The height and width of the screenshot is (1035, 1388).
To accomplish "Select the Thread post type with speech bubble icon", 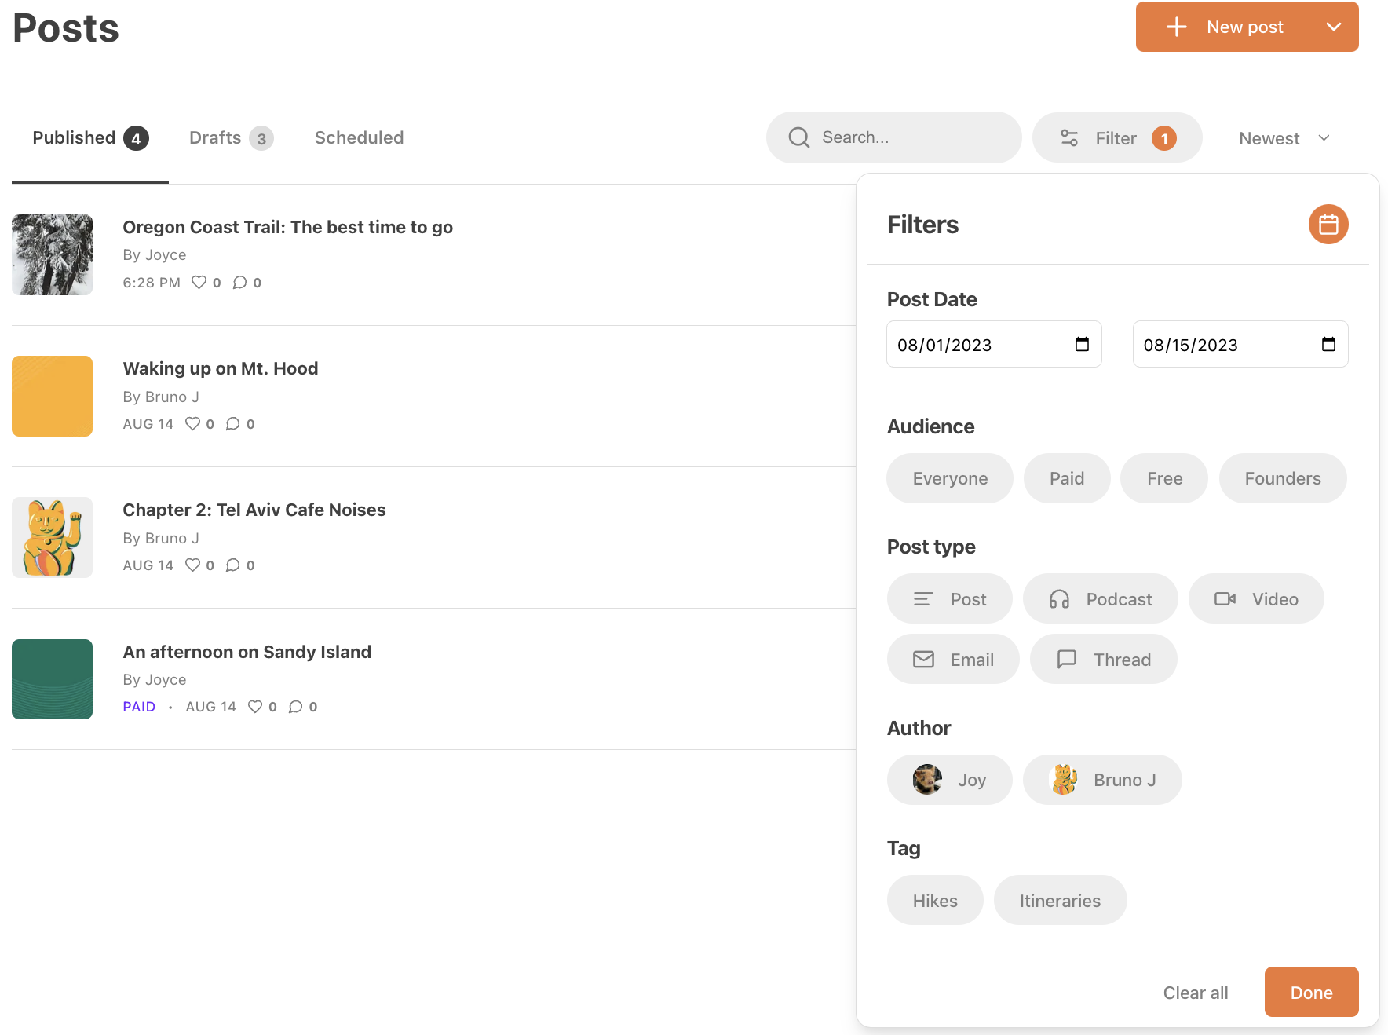I will coord(1103,659).
